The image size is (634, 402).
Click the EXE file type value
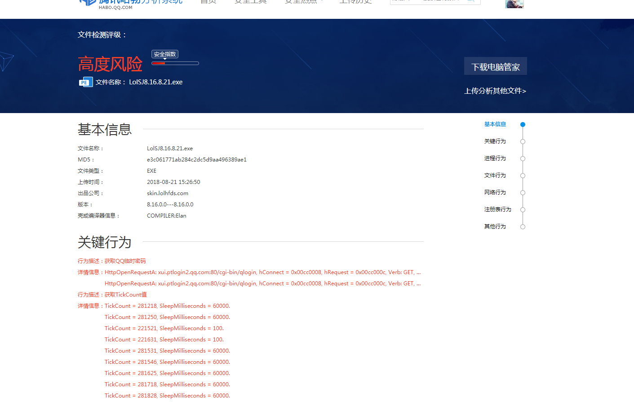tap(152, 171)
